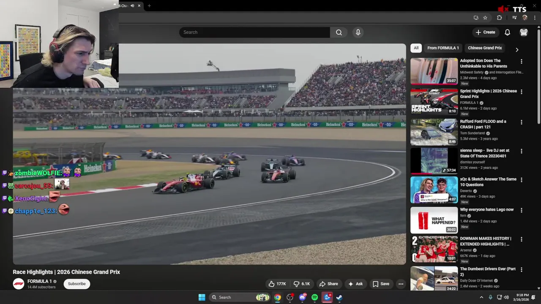Bookmark this page with the star icon
The width and height of the screenshot is (541, 304).
click(485, 18)
